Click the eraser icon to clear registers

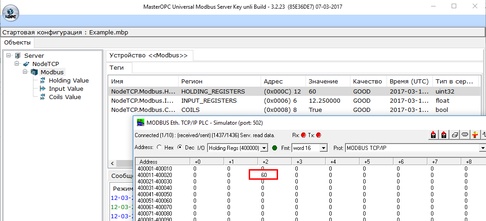tap(454, 135)
